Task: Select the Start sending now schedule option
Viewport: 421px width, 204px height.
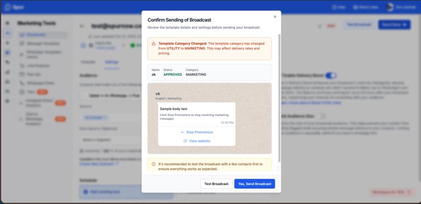Action: click(x=126, y=192)
